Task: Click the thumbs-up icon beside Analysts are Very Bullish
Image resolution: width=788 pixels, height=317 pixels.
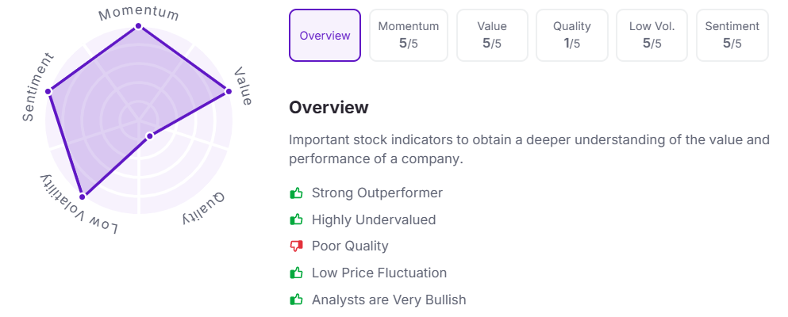Action: coord(297,300)
